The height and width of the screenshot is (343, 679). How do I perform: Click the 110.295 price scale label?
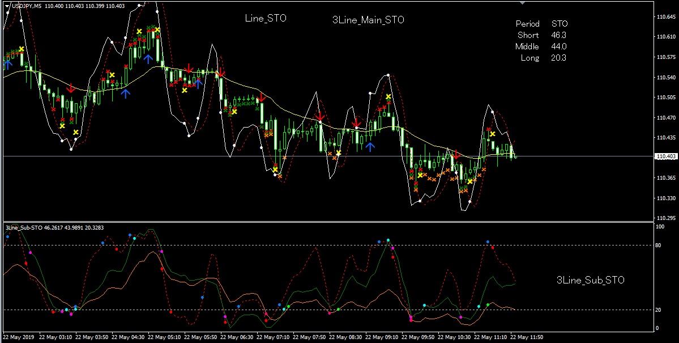point(667,218)
